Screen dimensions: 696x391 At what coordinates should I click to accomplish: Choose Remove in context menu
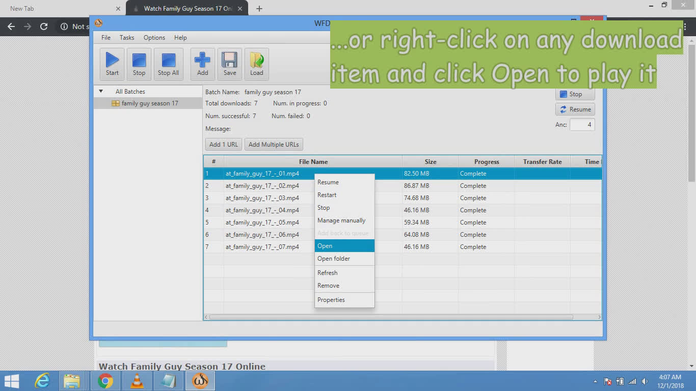(x=344, y=286)
